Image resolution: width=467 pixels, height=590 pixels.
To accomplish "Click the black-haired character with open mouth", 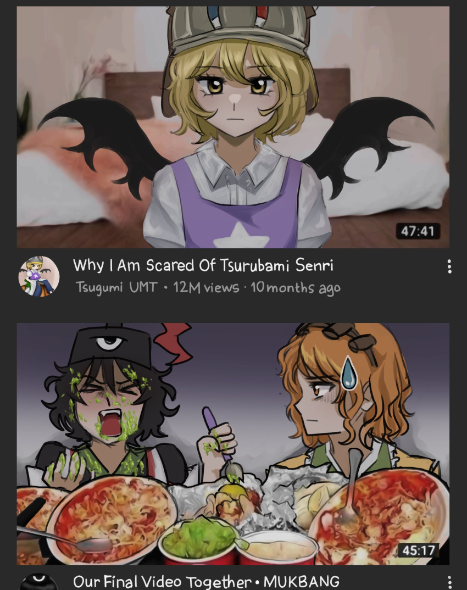I will tap(109, 403).
